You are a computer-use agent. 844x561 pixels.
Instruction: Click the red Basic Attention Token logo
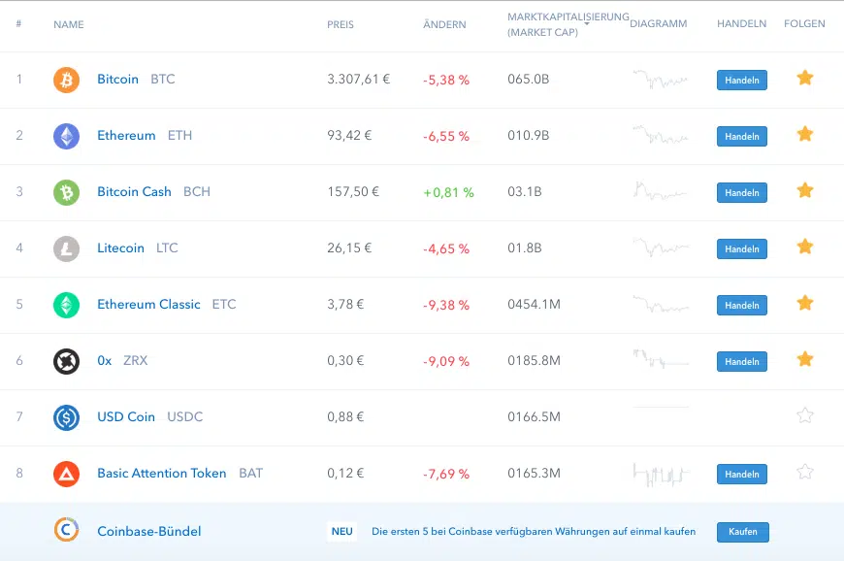[x=66, y=474]
